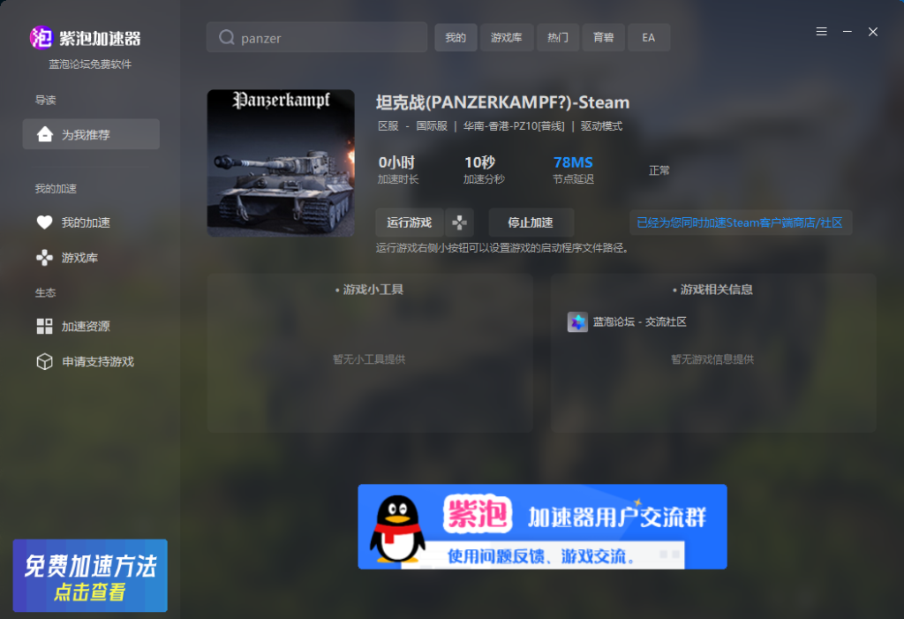Click the 停止加速 button
904x619 pixels.
click(x=531, y=223)
